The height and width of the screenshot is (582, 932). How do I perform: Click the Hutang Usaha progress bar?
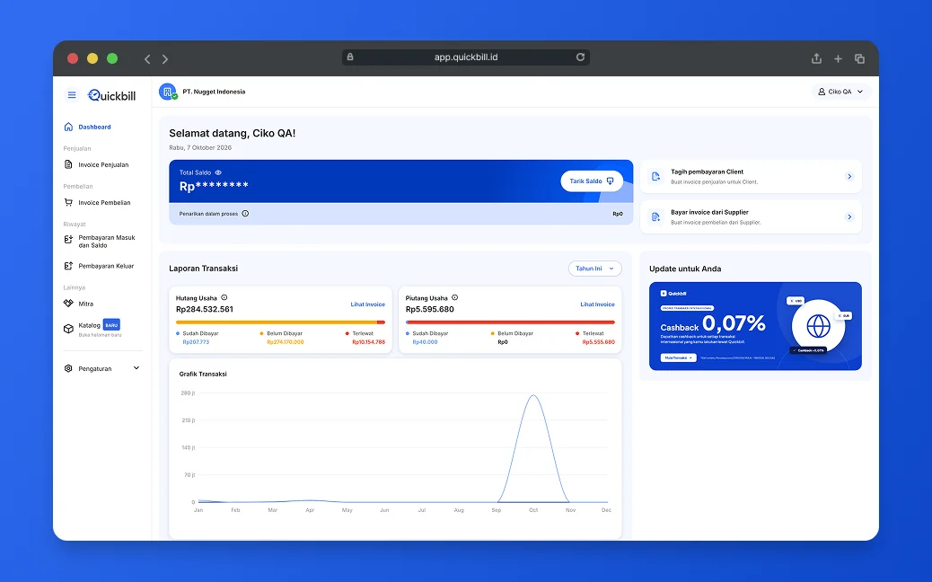point(280,322)
